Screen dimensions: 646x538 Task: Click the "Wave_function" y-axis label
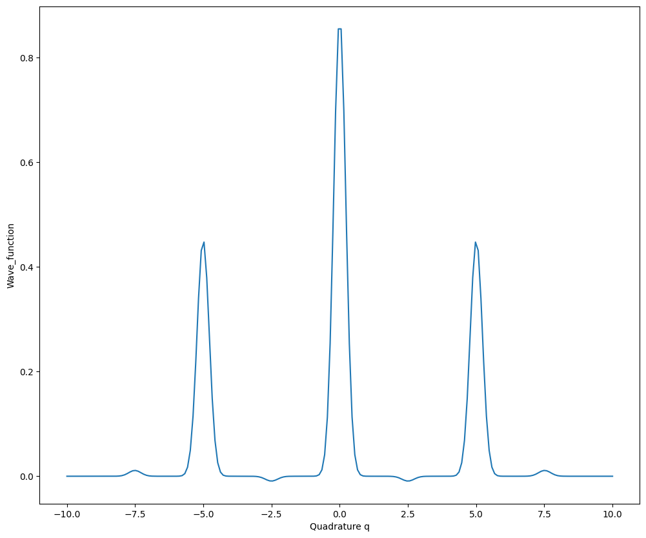pos(10,256)
